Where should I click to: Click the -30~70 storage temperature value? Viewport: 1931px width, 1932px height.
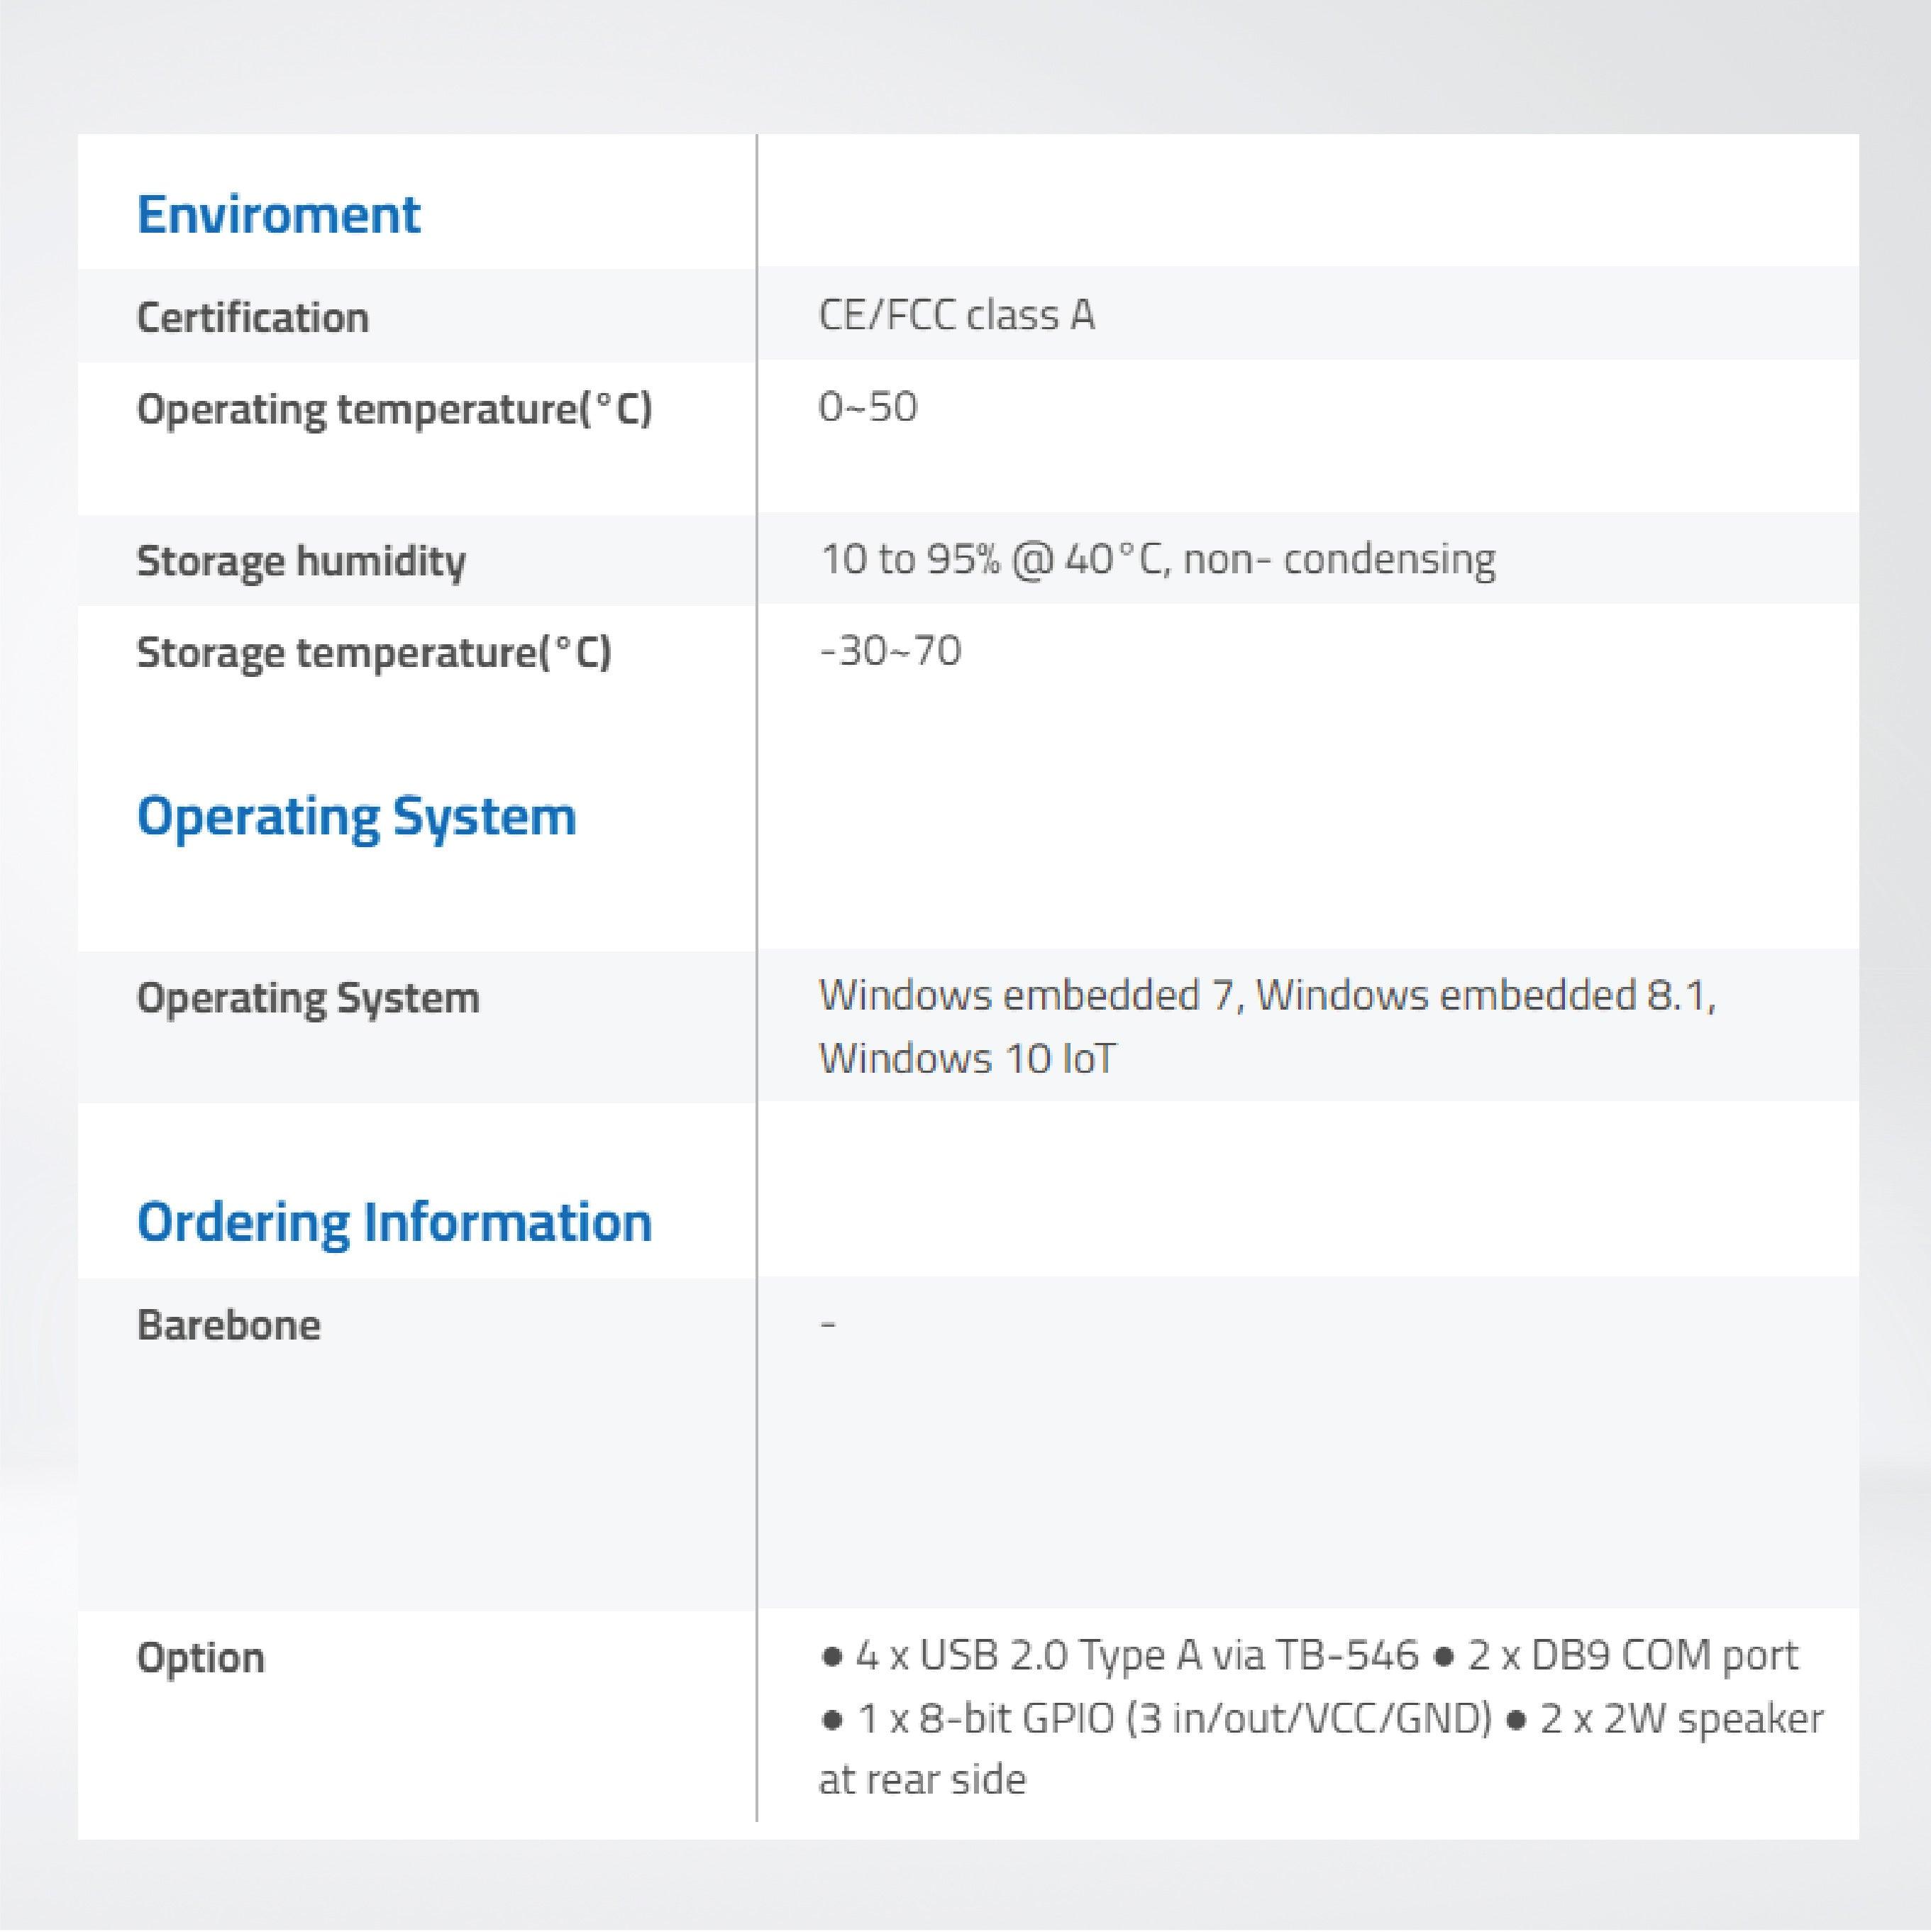[890, 651]
